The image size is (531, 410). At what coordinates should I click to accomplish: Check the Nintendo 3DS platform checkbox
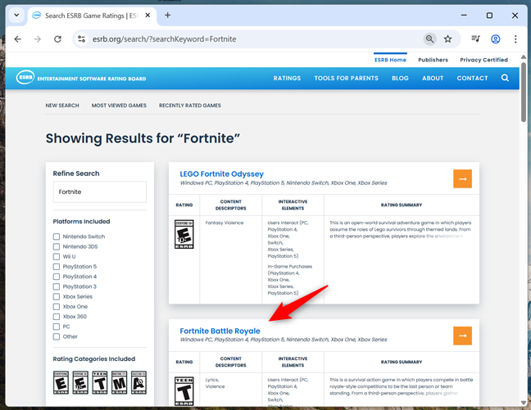coord(57,246)
